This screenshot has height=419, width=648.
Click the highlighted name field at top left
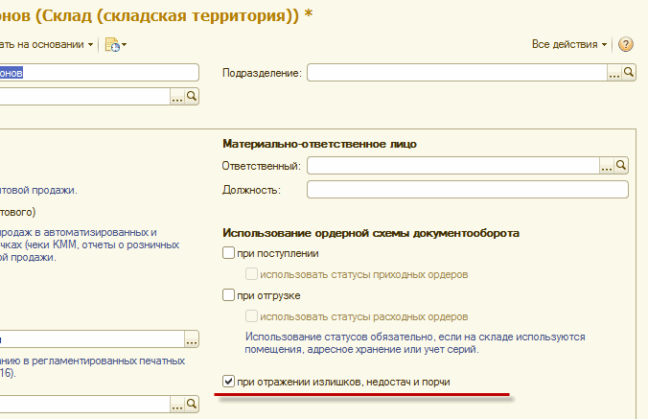[x=96, y=73]
